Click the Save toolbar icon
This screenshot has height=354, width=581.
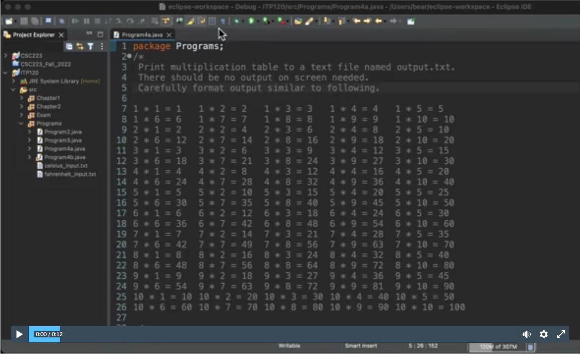[x=24, y=21]
